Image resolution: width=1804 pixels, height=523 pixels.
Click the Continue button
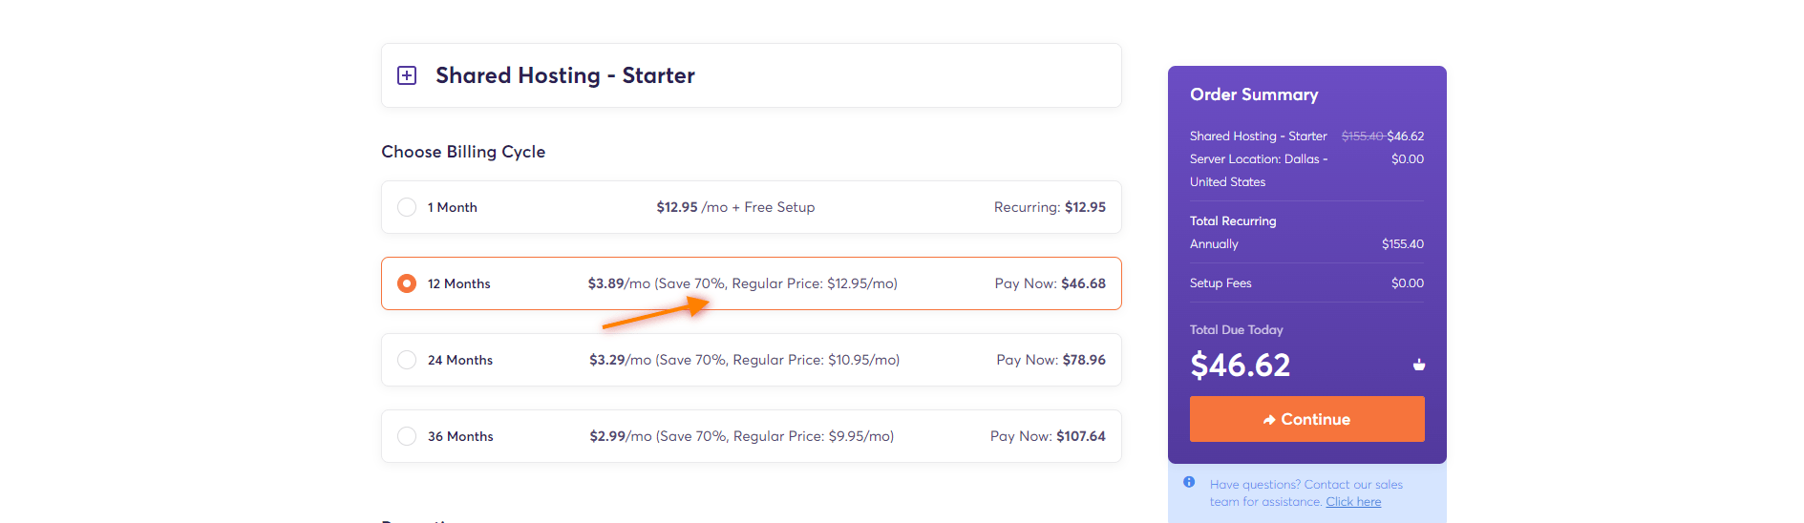pos(1306,419)
